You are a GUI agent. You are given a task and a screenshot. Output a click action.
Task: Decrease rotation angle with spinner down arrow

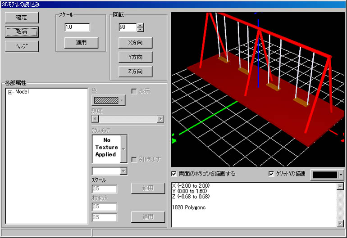(x=140, y=30)
